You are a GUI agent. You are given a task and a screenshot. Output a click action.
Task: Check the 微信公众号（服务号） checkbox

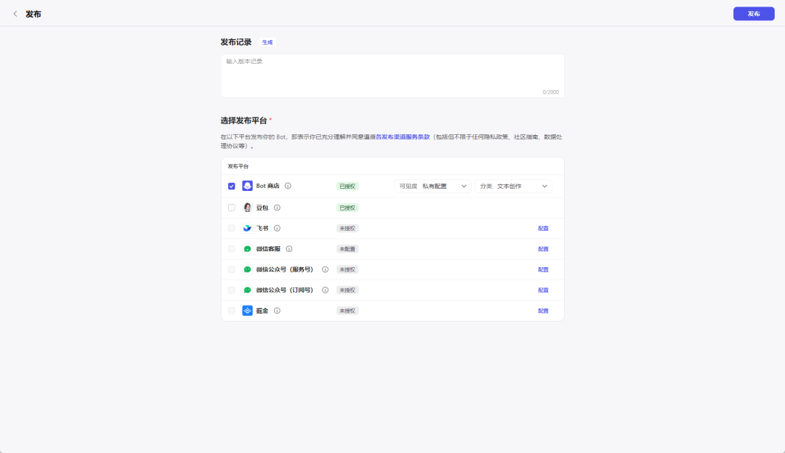coord(231,269)
